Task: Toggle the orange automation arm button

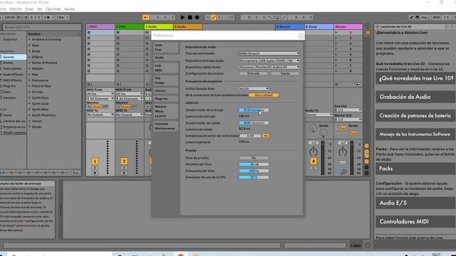Action: click(x=214, y=17)
